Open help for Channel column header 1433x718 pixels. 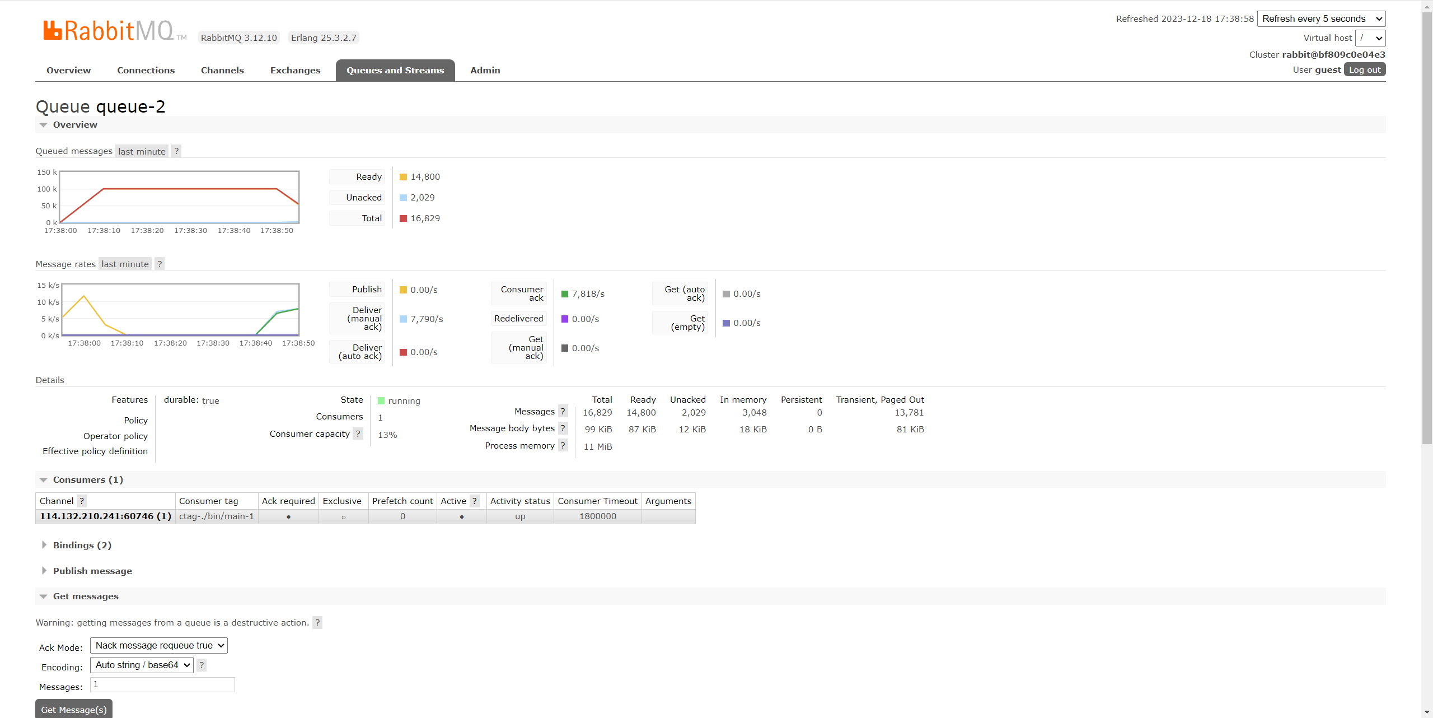coord(82,501)
